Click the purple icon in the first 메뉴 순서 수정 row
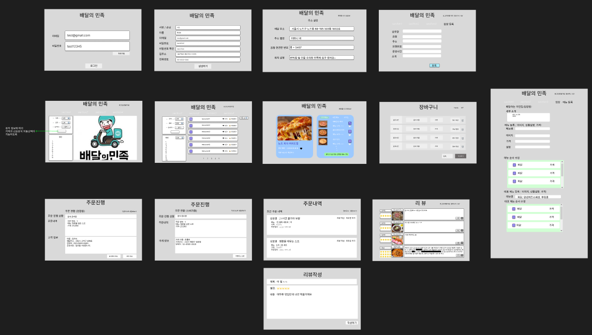Image resolution: width=592 pixels, height=335 pixels. coord(514,165)
